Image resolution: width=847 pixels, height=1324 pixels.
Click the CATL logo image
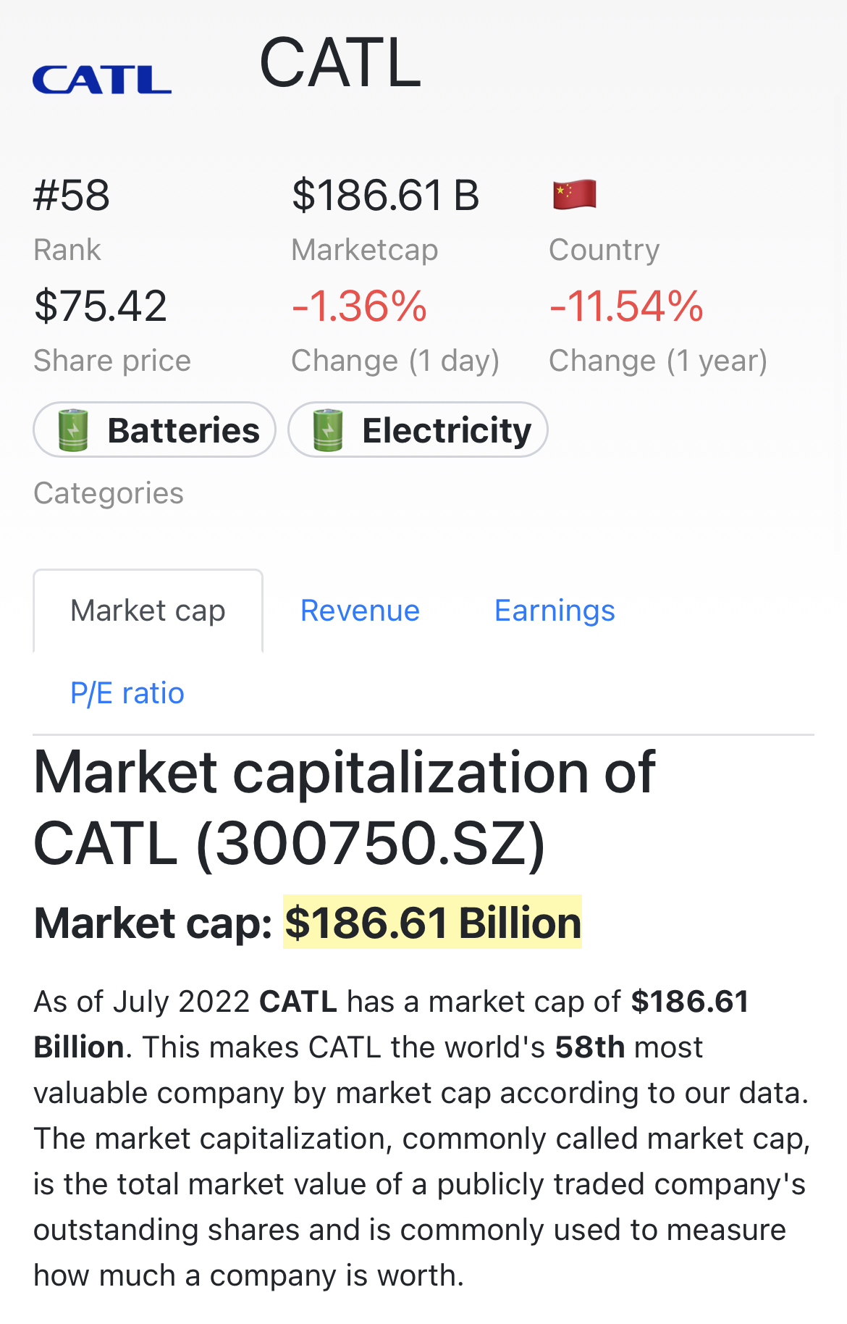[101, 80]
